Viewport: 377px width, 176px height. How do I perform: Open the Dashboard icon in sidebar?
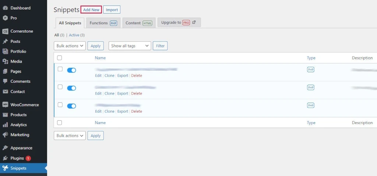coord(5,8)
